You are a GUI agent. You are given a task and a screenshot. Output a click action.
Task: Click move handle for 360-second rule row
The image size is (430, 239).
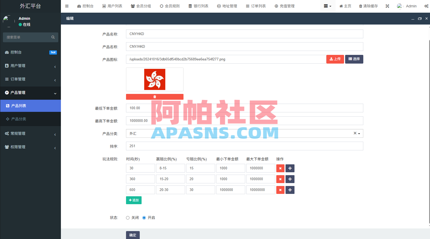[x=290, y=179]
